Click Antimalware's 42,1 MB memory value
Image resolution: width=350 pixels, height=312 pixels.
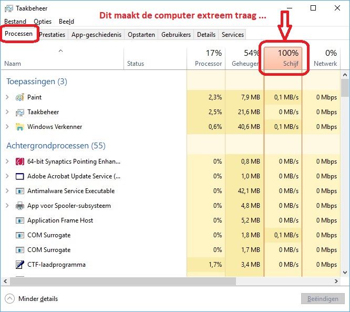tap(249, 191)
